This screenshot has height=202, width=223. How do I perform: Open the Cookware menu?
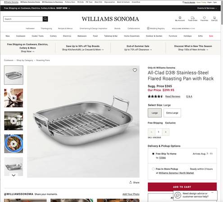(x=21, y=36)
